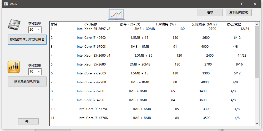263x131 pixels.
Task: Select the rank 8 Intel Core i7-6700 name
Action: (90, 91)
